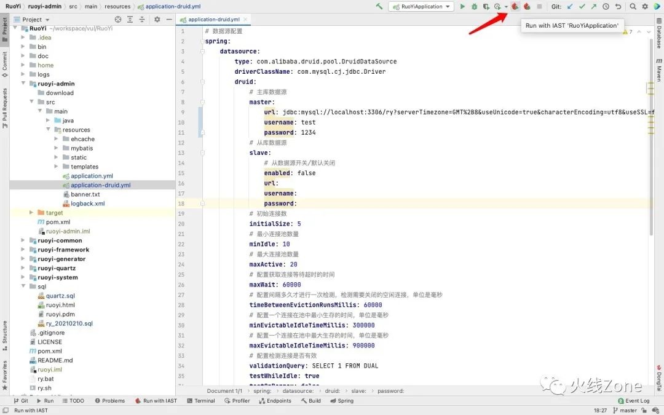Run RuoYiApplication with the green play icon
The width and height of the screenshot is (664, 415).
[462, 6]
